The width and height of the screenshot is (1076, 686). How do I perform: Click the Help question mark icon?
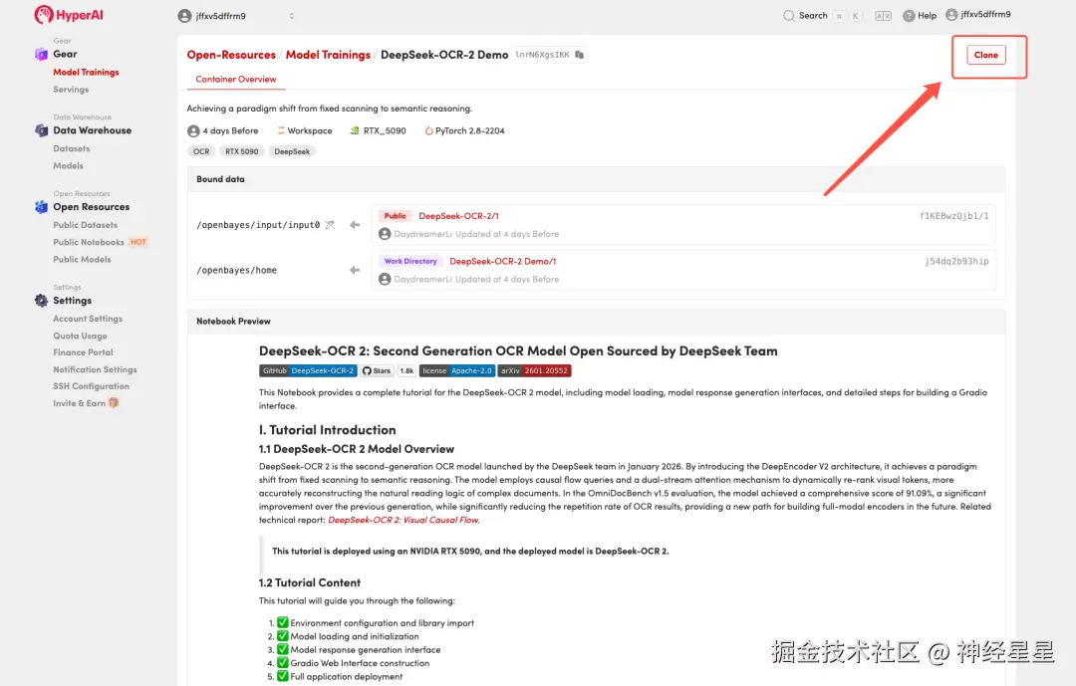(909, 16)
